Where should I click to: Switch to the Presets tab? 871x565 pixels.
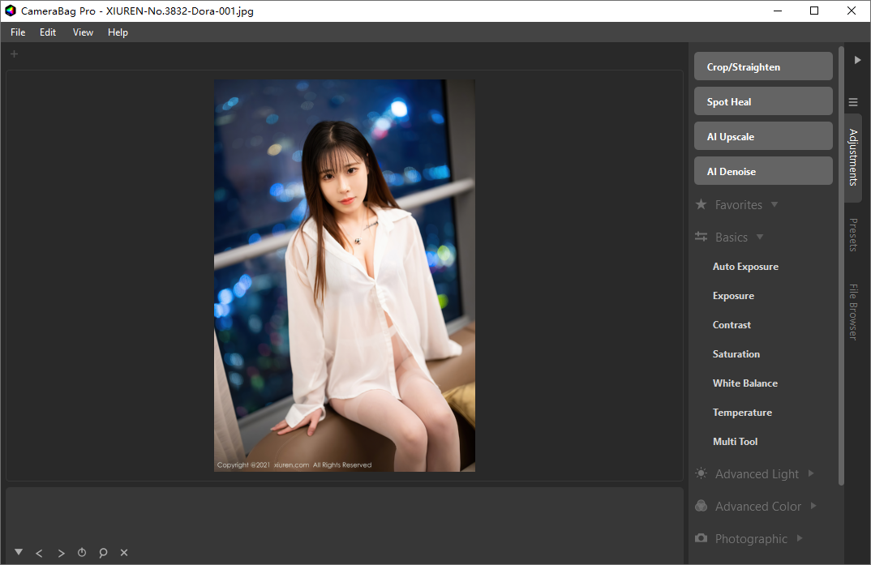click(x=853, y=235)
